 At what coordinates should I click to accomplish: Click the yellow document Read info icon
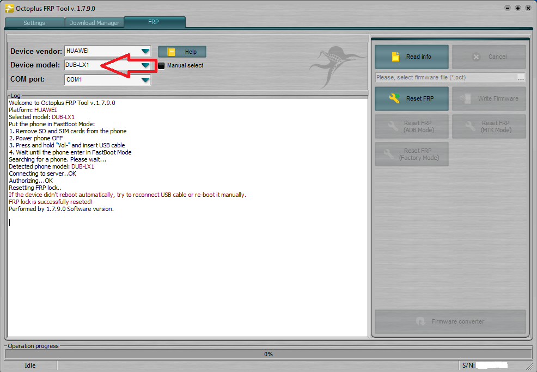pos(395,57)
